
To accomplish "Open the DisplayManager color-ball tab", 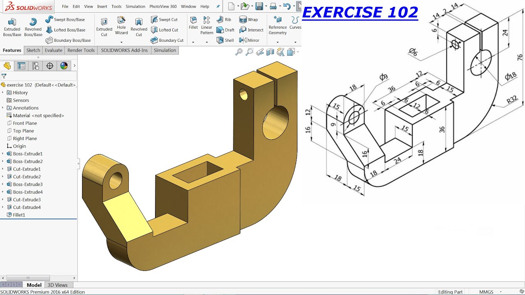I will [64, 66].
